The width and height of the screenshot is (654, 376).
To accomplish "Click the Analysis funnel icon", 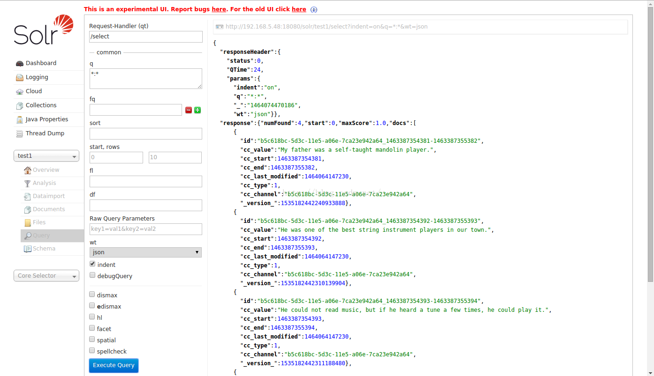I will (x=28, y=183).
